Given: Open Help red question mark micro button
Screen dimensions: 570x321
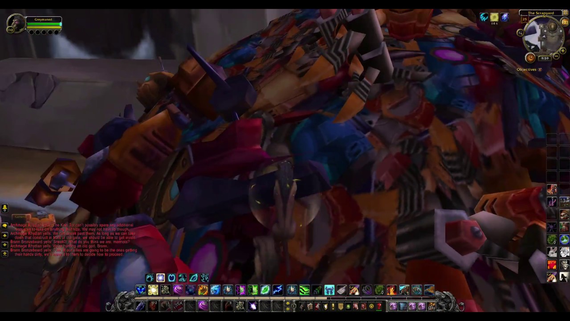Looking at the screenshot, I should (379, 306).
